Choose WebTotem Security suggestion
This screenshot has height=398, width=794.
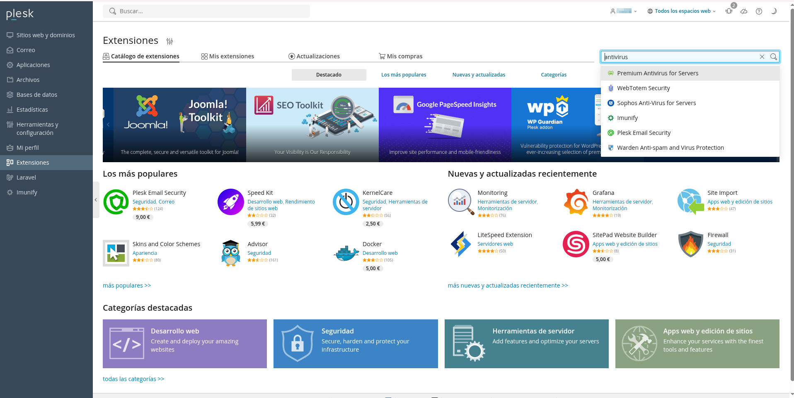point(690,88)
